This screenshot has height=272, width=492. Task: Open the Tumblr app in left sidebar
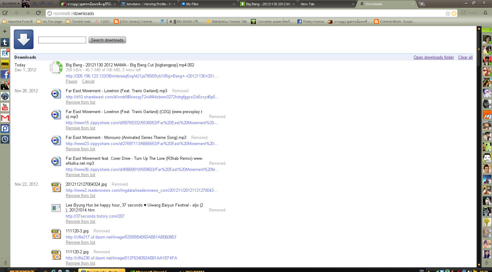click(x=5, y=42)
